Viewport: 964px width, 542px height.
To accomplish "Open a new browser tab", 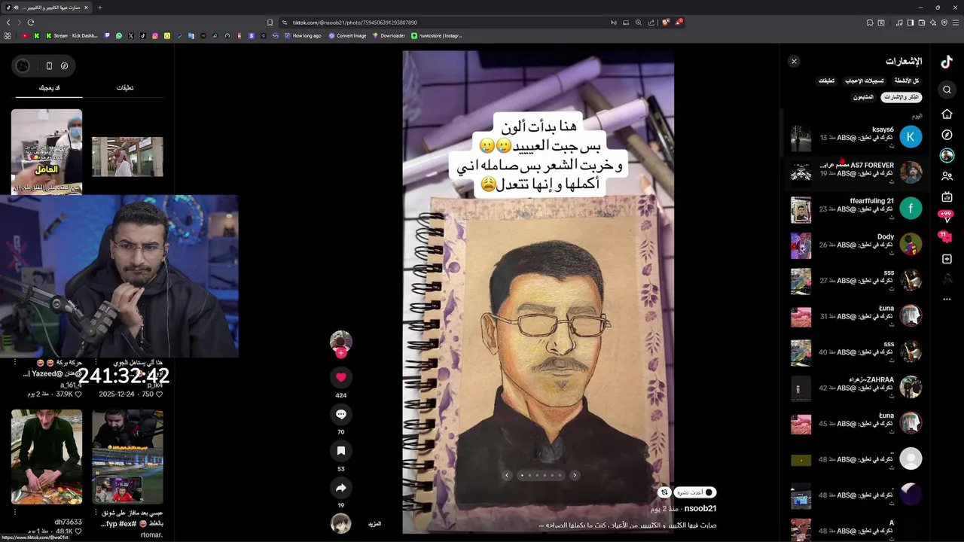I will [x=100, y=8].
